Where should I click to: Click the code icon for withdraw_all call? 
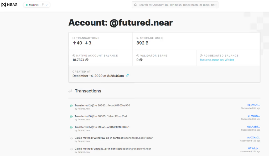click(71, 138)
